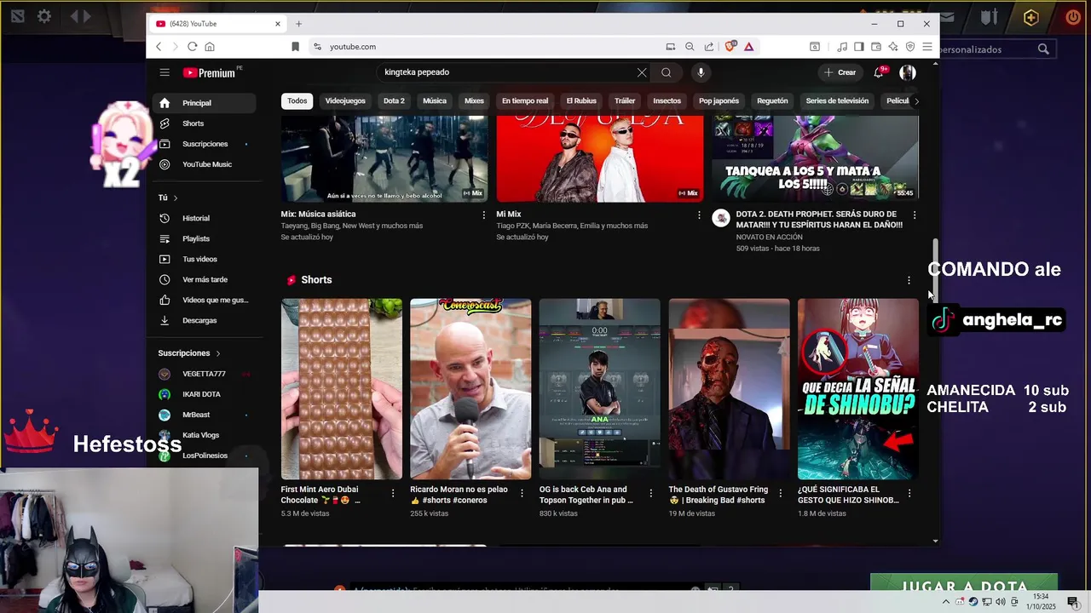Open the Katia Vlogs channel subscription

(x=205, y=435)
